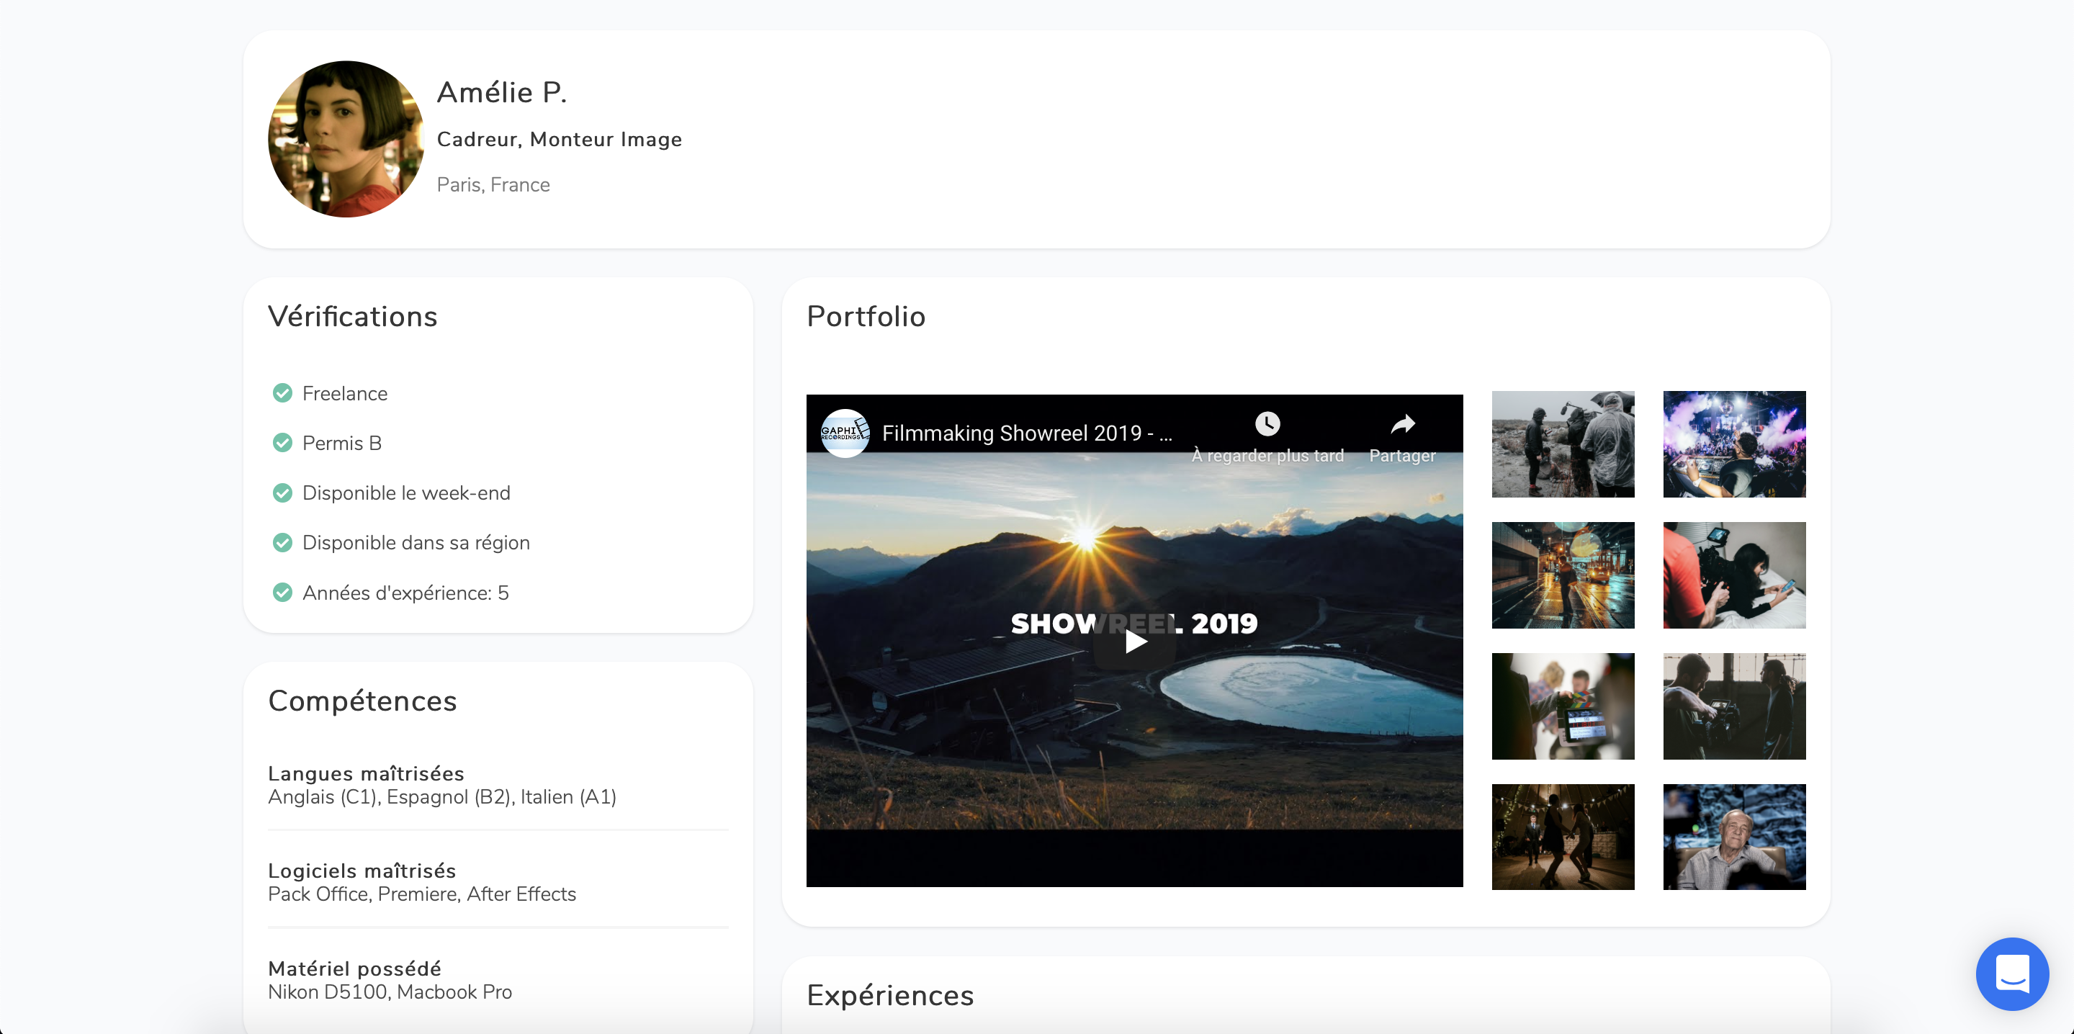Open thumbnail of camera monitor with colorful screen

point(1563,706)
